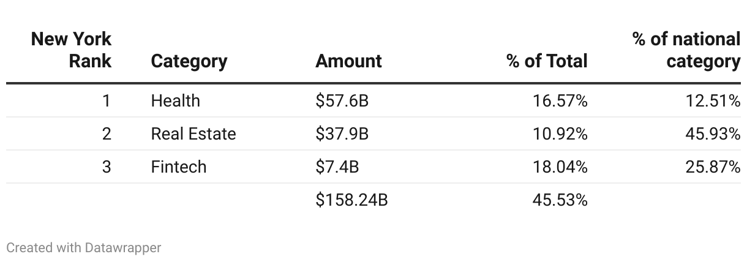Click the $158.24B total amount
The width and height of the screenshot is (747, 262).
(x=351, y=200)
